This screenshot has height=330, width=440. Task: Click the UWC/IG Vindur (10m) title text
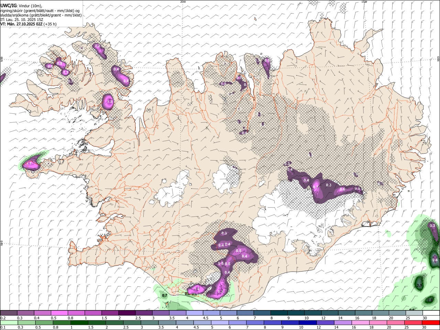(26, 5)
